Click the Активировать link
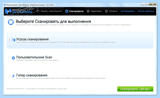Viewport: 160px width, 98px height. tap(127, 11)
